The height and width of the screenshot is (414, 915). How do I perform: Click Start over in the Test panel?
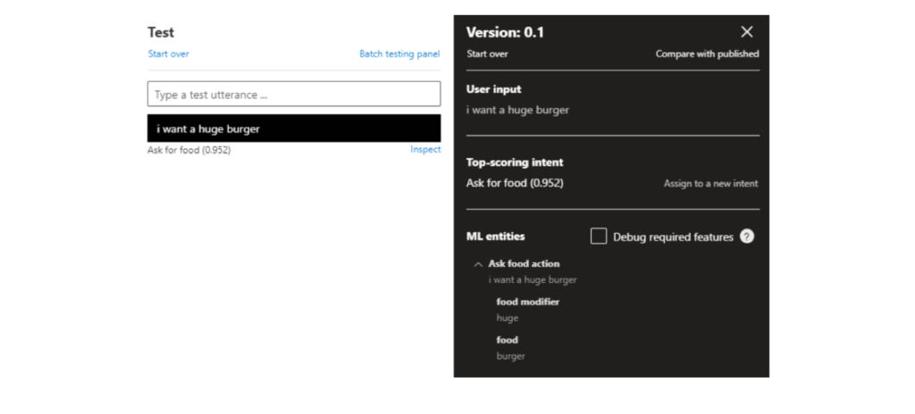pos(168,54)
